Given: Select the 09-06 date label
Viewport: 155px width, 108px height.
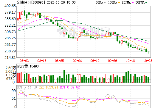Looking at the screenshot, I should point(77,61).
